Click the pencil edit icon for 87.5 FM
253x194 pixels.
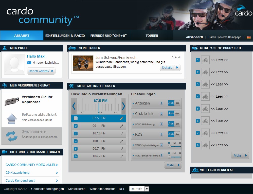[x=121, y=118]
